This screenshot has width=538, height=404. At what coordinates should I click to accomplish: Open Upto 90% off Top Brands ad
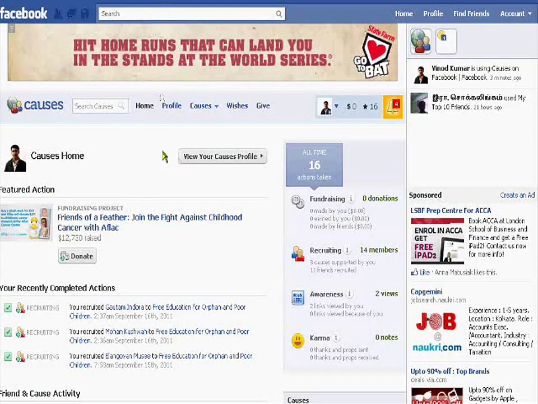450,371
